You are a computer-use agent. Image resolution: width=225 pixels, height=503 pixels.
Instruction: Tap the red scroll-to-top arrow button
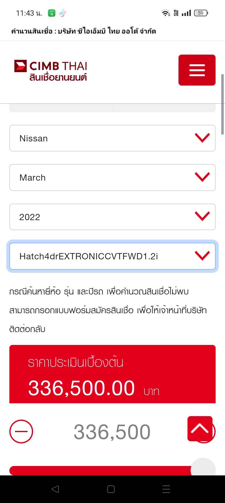200,428
